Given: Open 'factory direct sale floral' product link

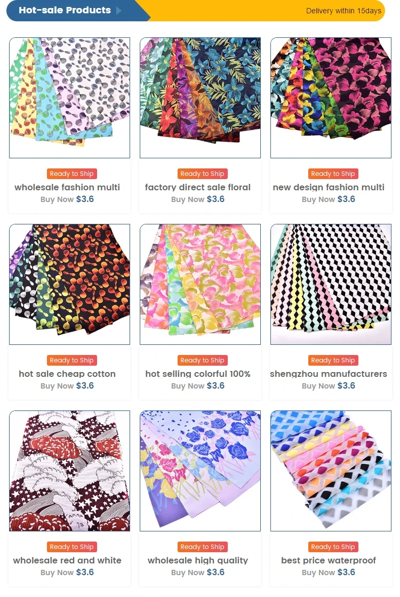Looking at the screenshot, I should point(198,187).
